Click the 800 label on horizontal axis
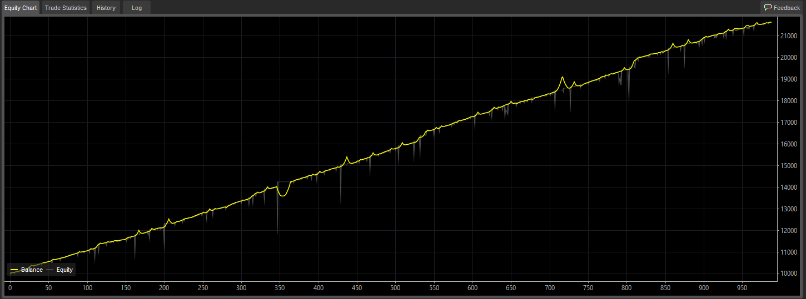Image resolution: width=806 pixels, height=299 pixels. (626, 288)
